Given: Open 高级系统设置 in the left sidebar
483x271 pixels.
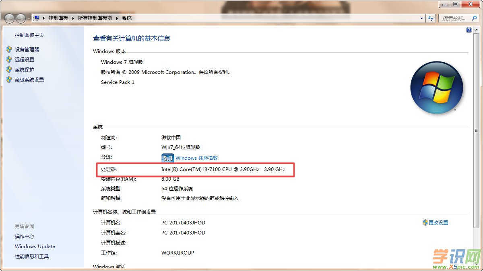Looking at the screenshot, I should 29,79.
